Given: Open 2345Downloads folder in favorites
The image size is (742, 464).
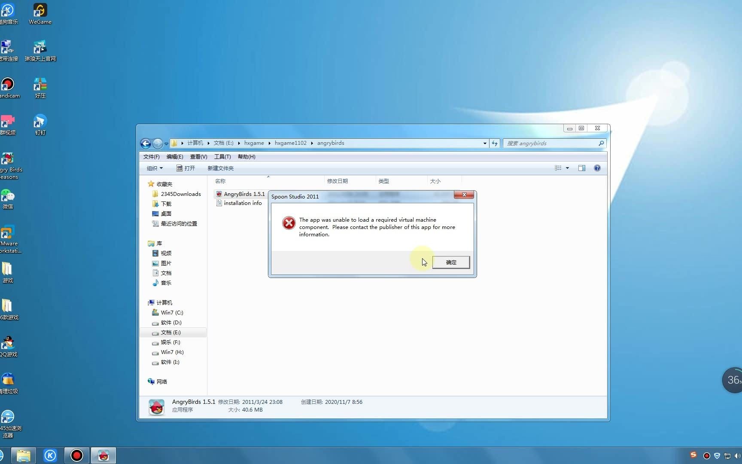Looking at the screenshot, I should [176, 194].
